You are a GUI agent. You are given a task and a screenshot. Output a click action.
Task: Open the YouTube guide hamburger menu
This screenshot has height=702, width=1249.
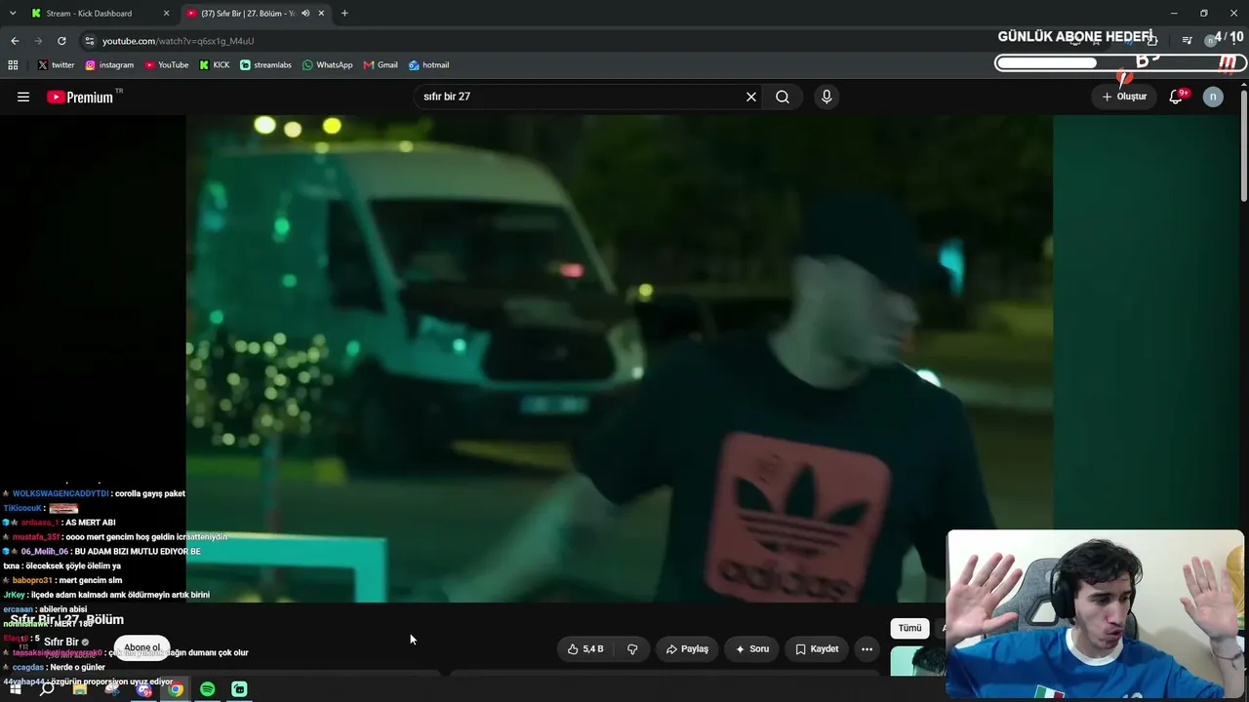point(23,97)
